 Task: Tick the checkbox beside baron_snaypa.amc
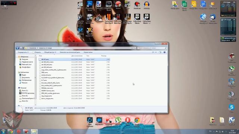click(40, 98)
